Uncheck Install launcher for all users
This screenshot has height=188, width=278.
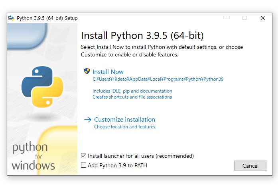pos(83,156)
